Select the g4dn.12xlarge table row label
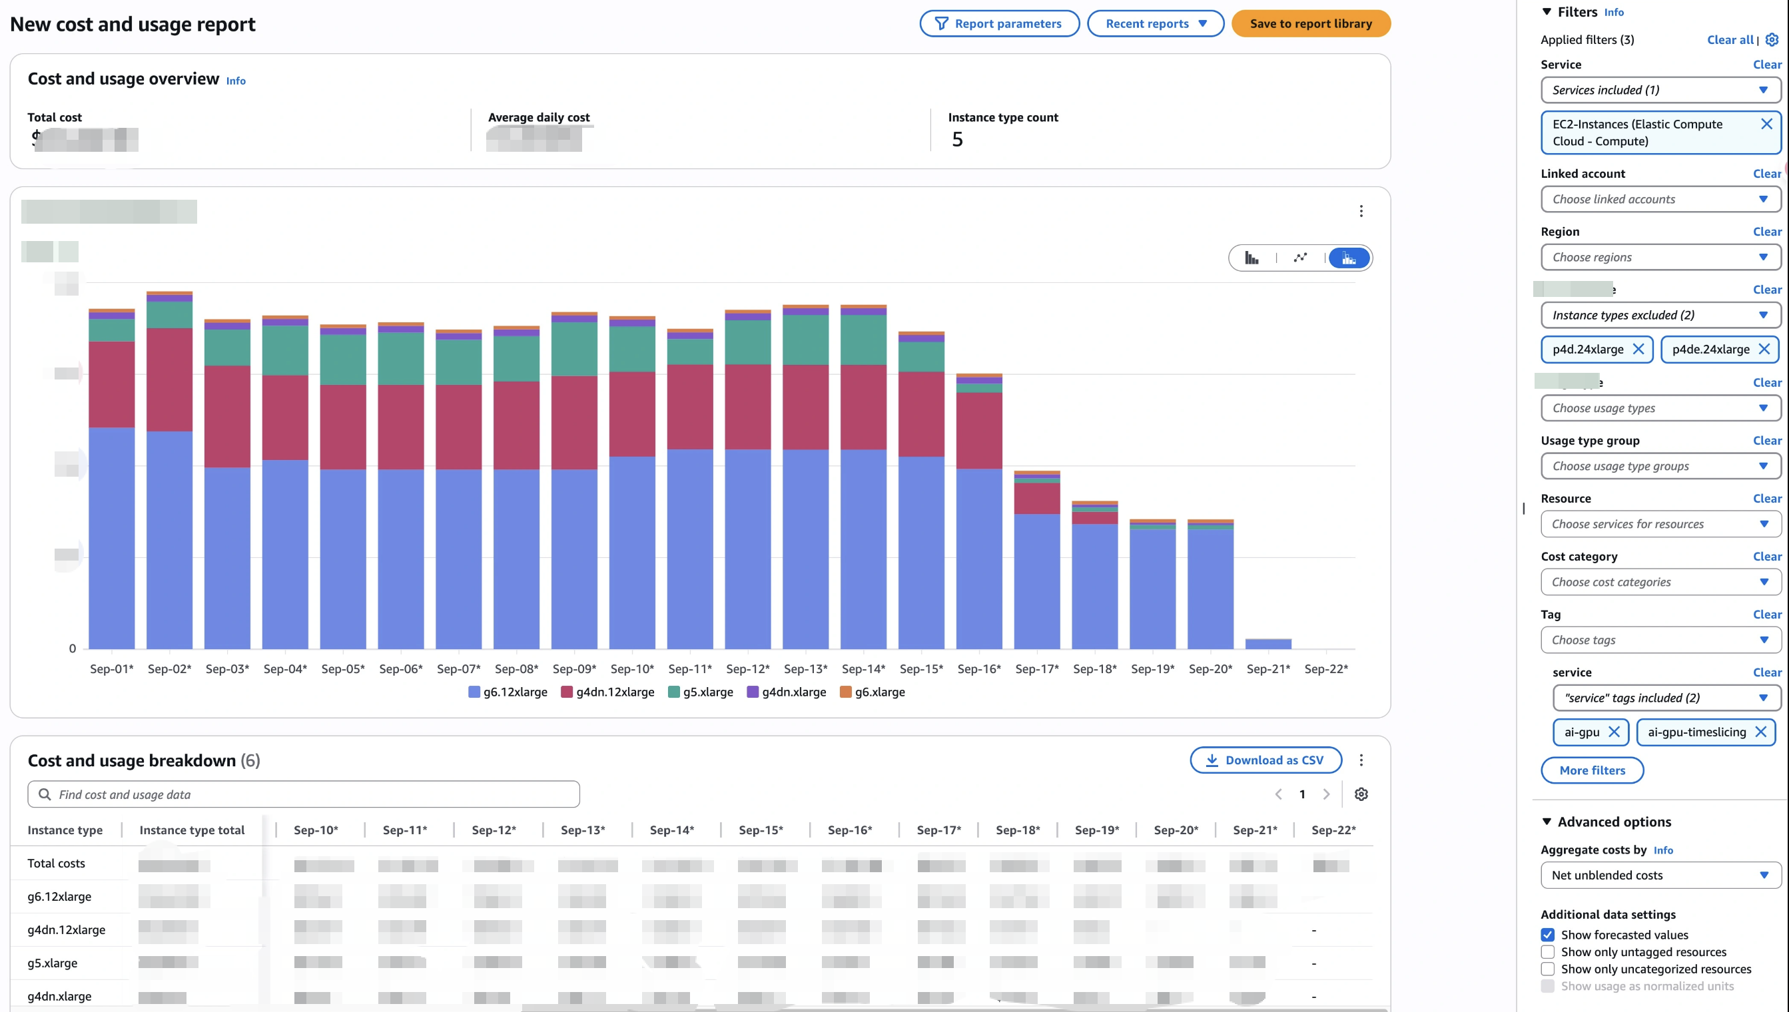This screenshot has height=1012, width=1789. click(x=66, y=931)
